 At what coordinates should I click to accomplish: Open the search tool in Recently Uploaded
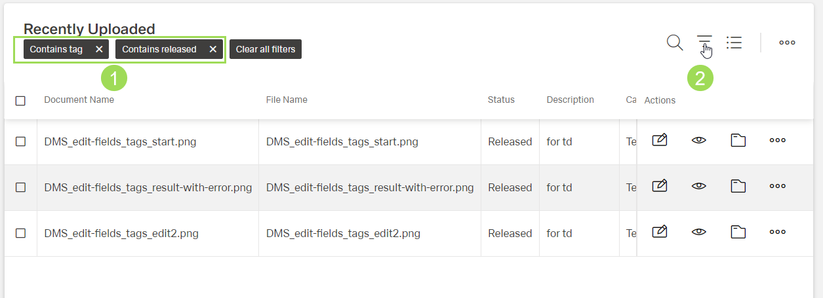coord(675,43)
